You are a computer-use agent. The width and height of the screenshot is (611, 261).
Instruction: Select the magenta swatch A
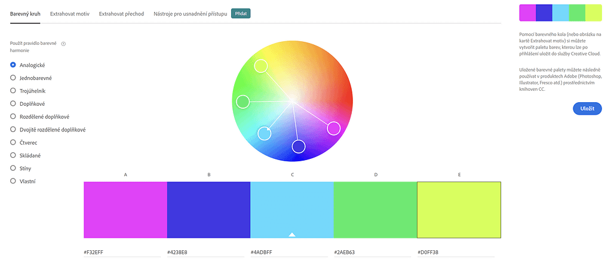(125, 210)
